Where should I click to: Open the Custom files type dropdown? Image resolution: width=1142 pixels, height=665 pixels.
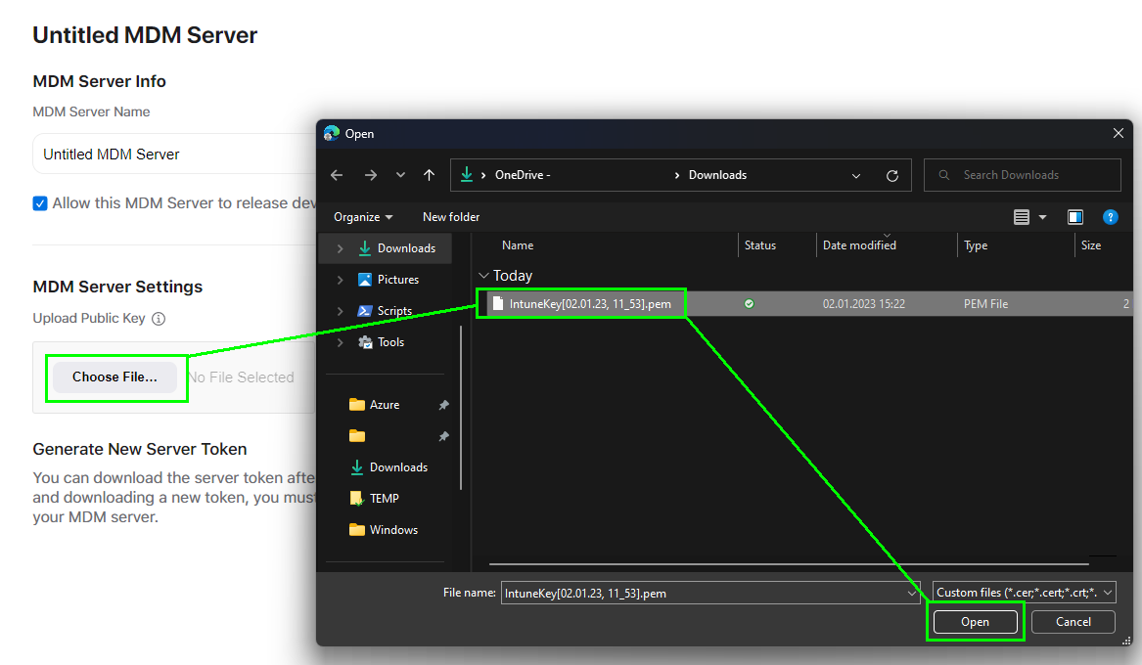[1024, 593]
